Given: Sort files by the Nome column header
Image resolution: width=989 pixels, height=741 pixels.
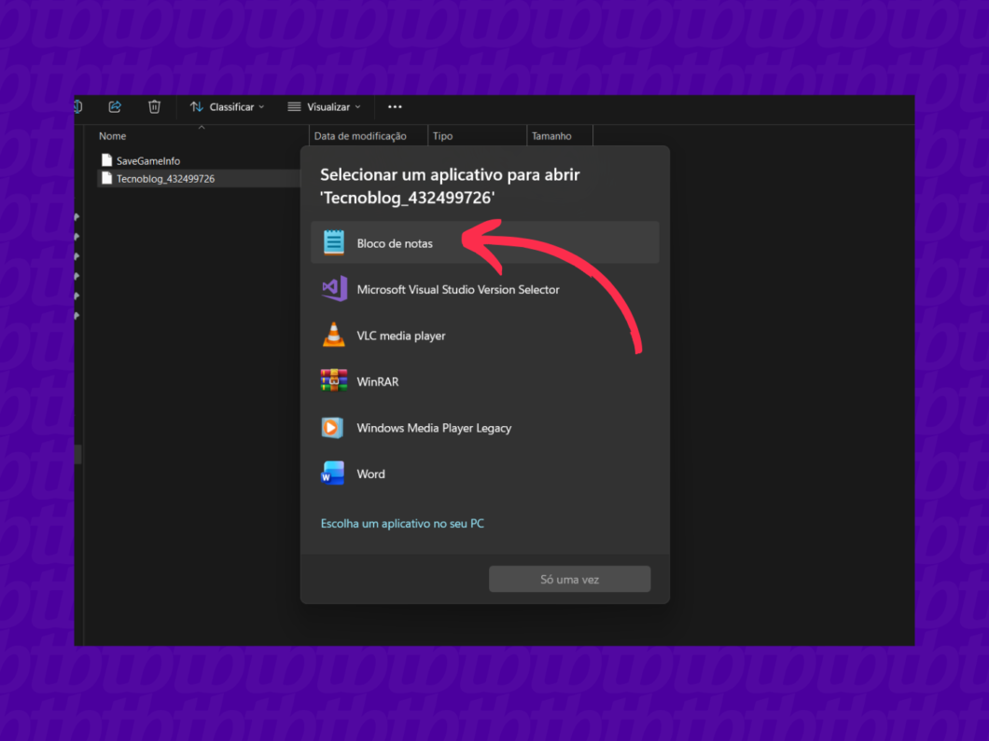Looking at the screenshot, I should 112,135.
